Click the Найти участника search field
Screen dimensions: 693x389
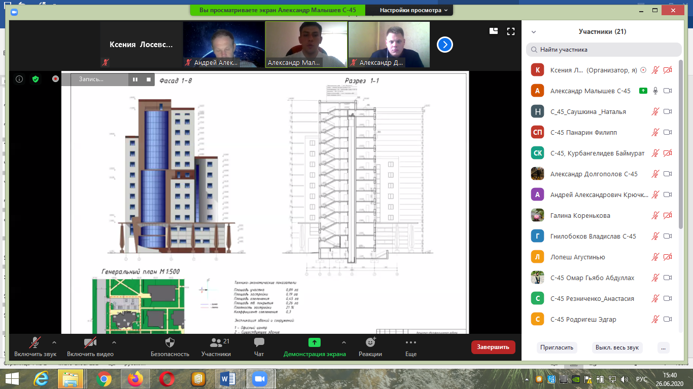[604, 50]
